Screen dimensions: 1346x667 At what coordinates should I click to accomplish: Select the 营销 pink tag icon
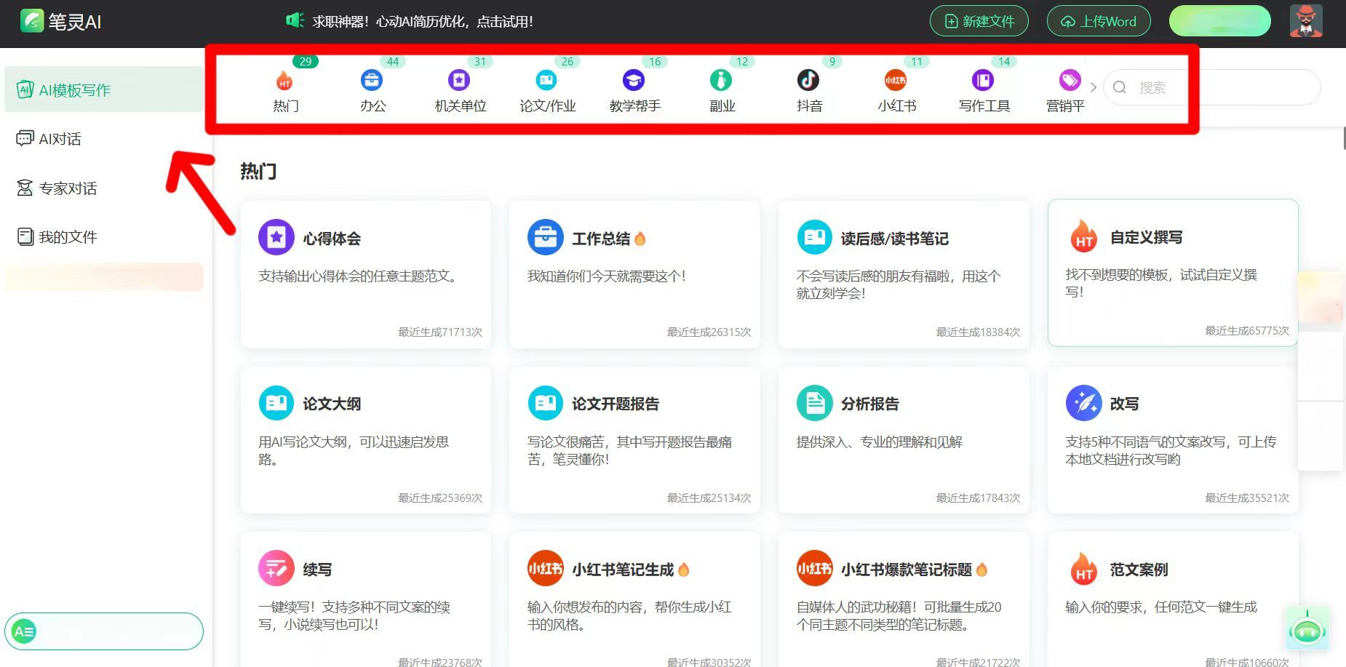[x=1070, y=80]
